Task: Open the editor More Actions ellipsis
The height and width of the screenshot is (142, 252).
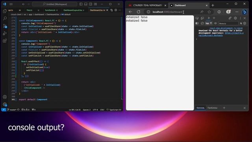Action: coord(120,10)
